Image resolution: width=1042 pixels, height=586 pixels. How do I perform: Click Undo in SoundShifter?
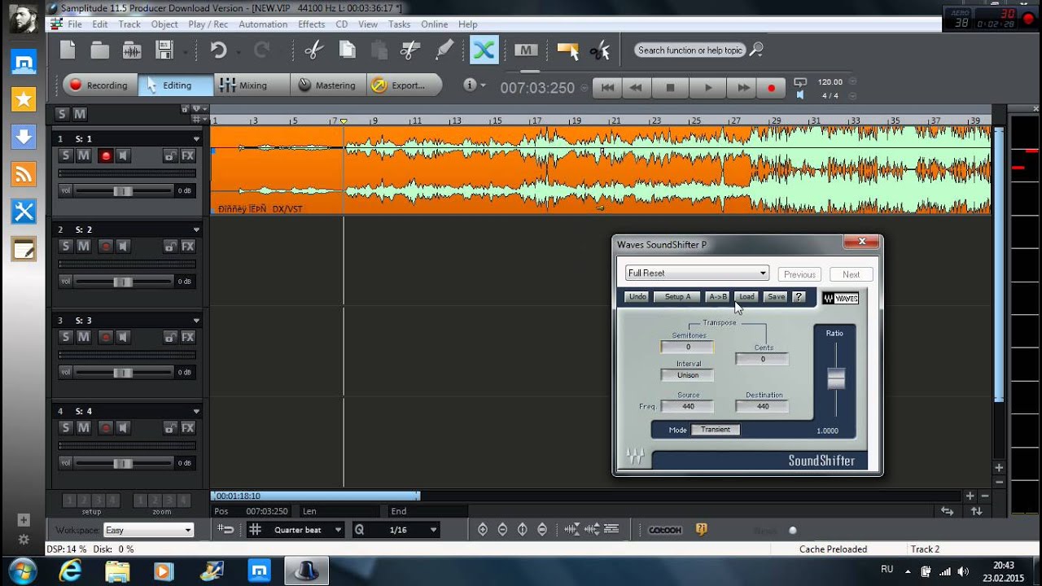[637, 296]
